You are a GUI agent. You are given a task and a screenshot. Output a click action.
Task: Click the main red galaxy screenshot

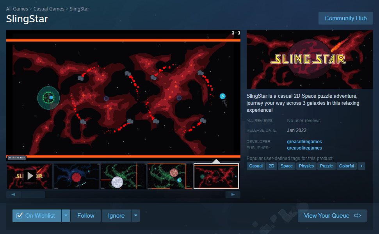123,95
